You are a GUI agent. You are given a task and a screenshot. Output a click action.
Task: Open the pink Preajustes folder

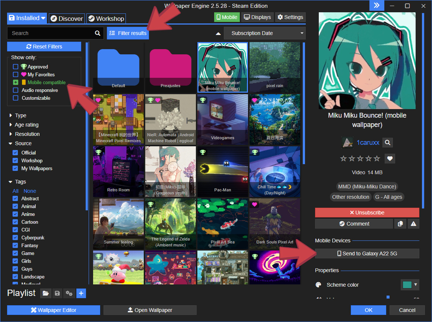(171, 68)
